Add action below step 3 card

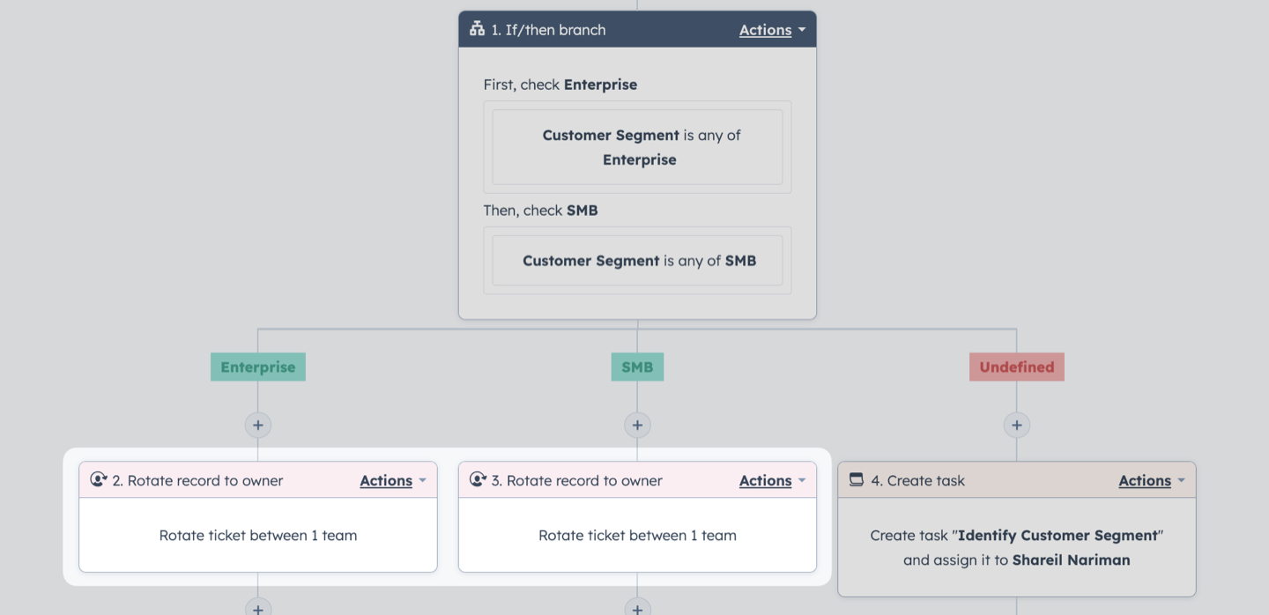pyautogui.click(x=637, y=607)
